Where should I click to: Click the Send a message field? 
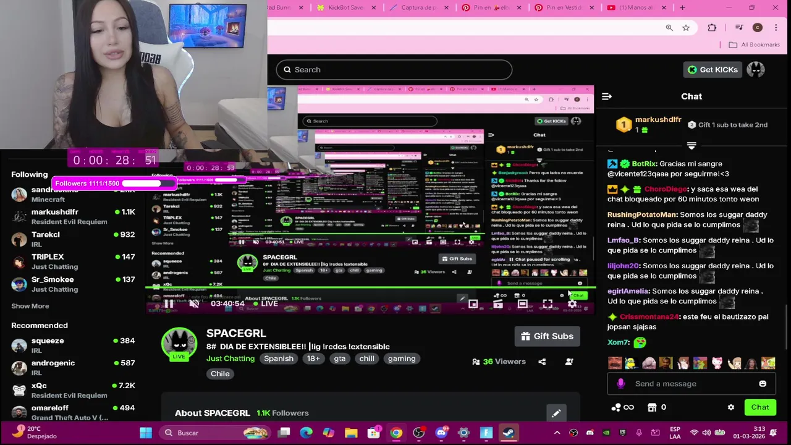click(691, 384)
